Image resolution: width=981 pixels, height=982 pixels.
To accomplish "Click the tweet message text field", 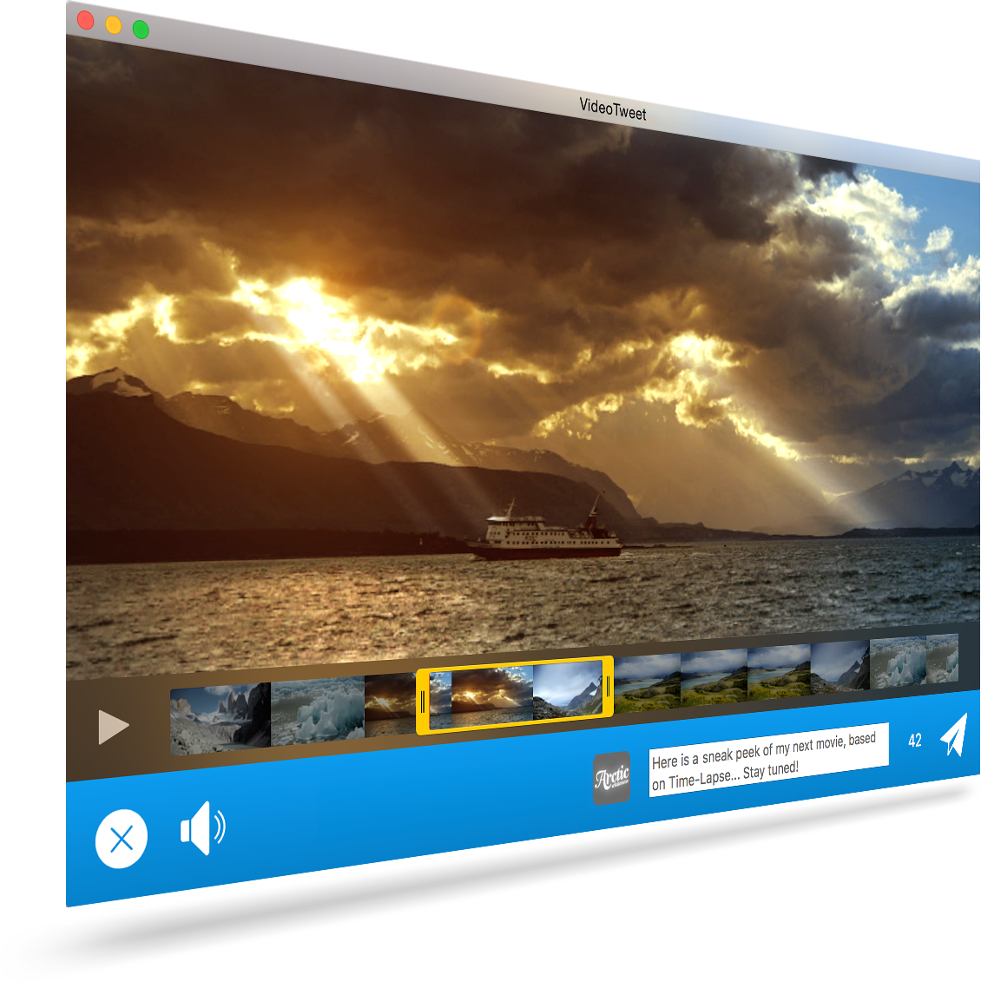I will point(767,759).
